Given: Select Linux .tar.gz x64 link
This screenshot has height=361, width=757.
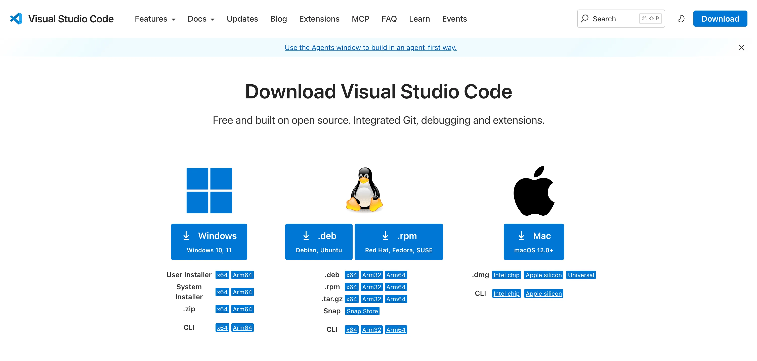Looking at the screenshot, I should 352,299.
